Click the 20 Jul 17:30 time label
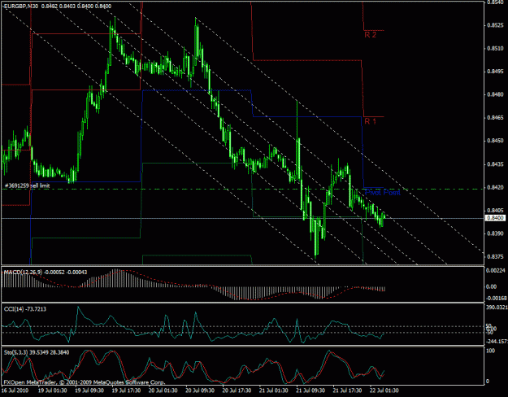The height and width of the screenshot is (397, 508). coord(237,390)
